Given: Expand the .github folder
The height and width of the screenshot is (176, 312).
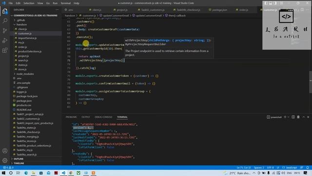Looking at the screenshot, I should (21, 20).
